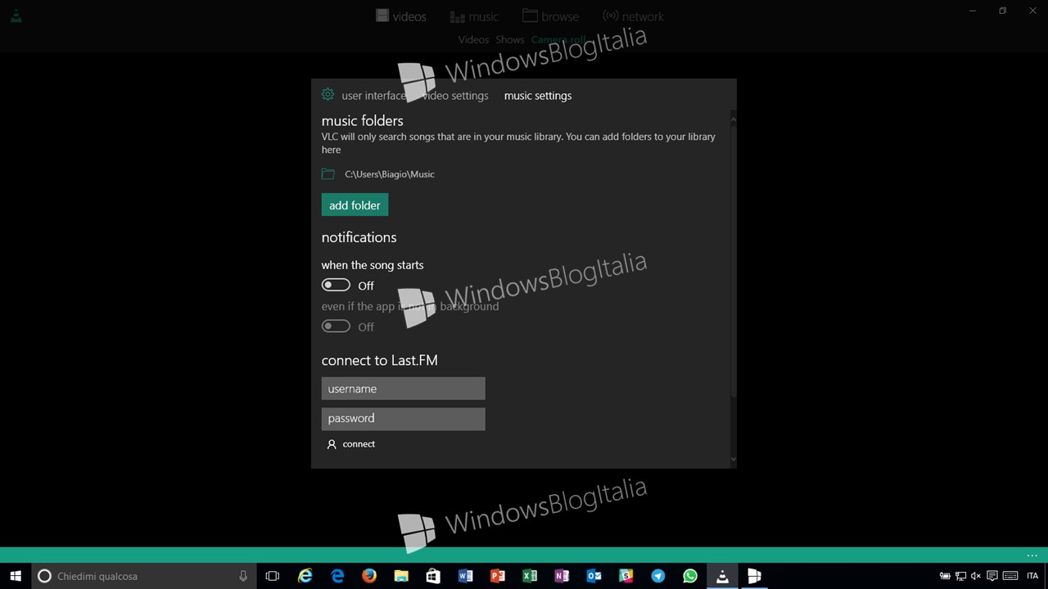Image resolution: width=1048 pixels, height=589 pixels.
Task: Open PowerPoint from the taskbar
Action: click(x=497, y=576)
